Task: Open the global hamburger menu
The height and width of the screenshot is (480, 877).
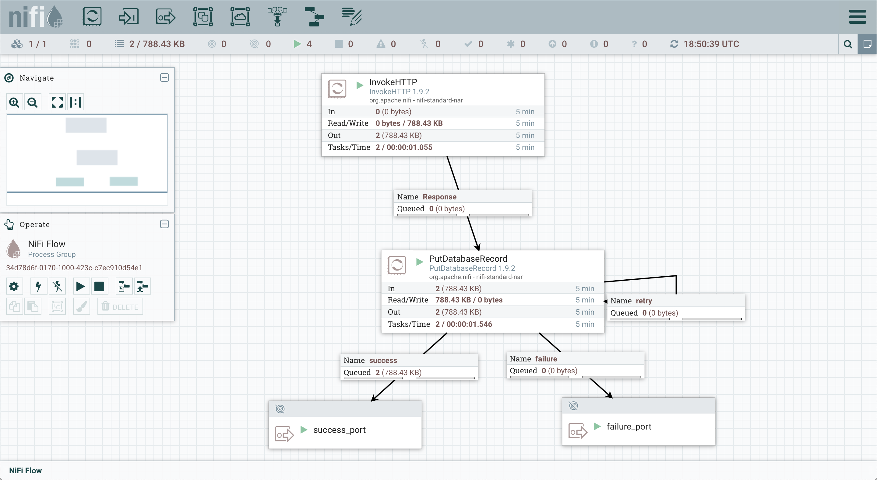Action: [x=858, y=16]
